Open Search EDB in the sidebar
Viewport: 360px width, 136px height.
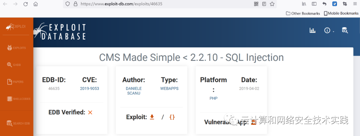click(x=18, y=123)
